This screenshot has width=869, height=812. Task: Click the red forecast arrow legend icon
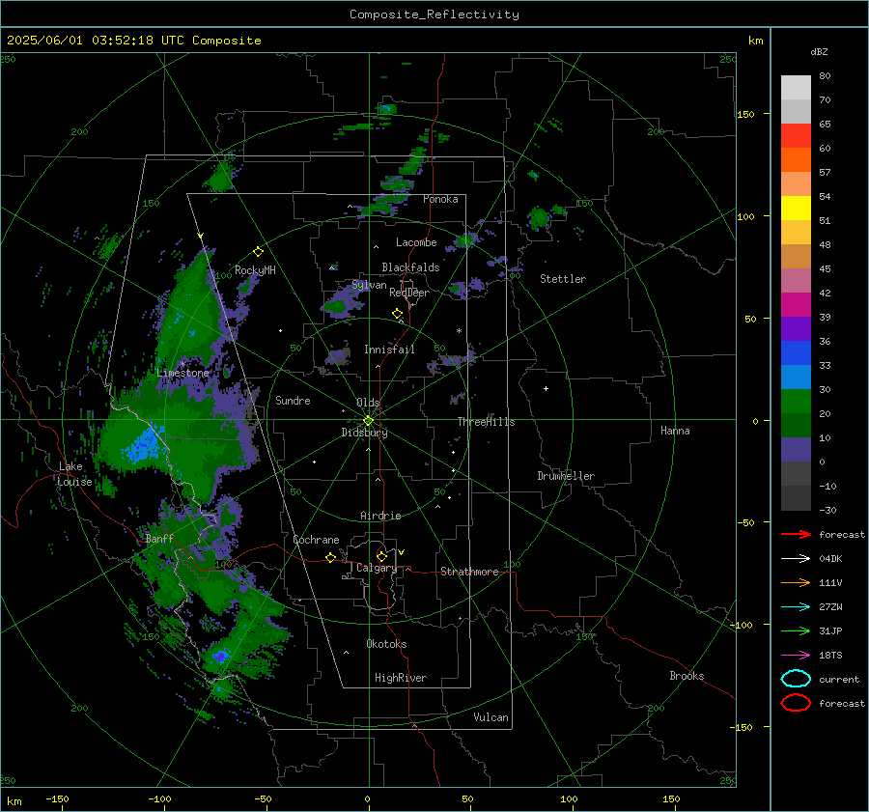pos(796,534)
